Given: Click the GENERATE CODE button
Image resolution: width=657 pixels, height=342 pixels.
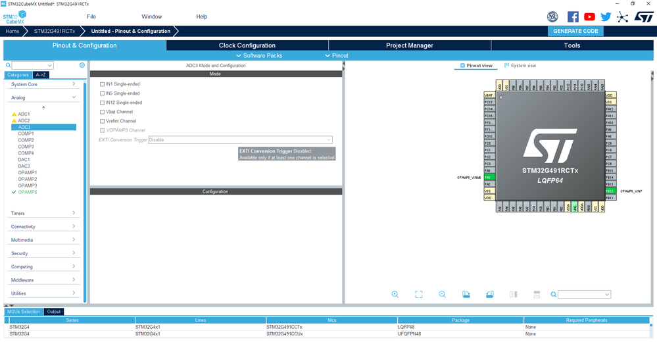Looking at the screenshot, I should pos(575,31).
